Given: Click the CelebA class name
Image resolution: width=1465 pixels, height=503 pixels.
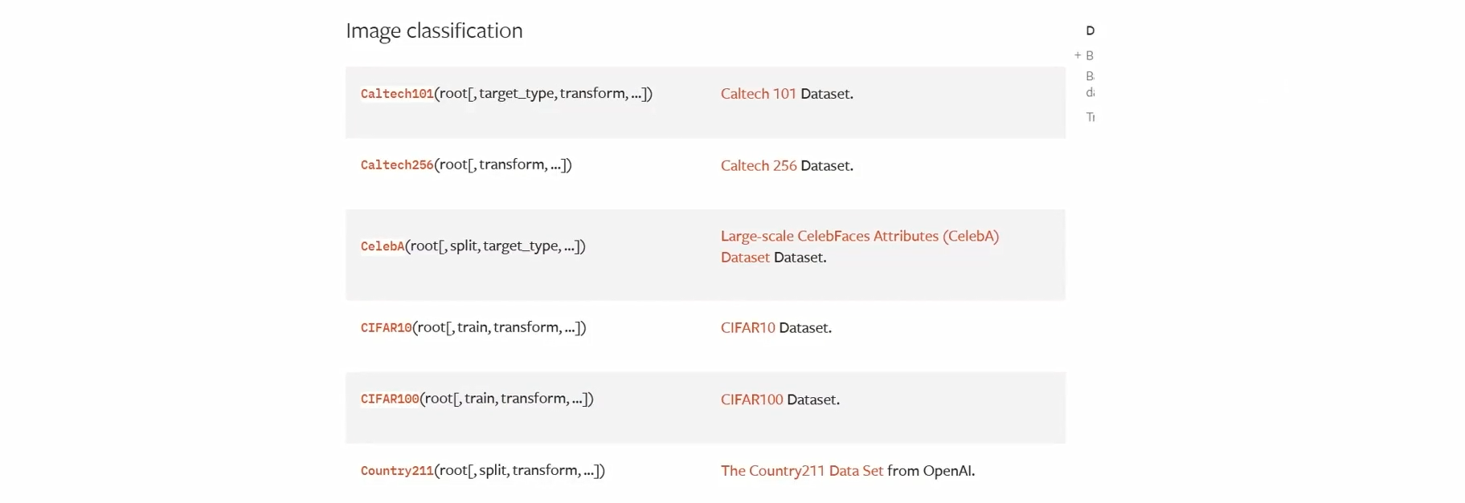Looking at the screenshot, I should (383, 246).
